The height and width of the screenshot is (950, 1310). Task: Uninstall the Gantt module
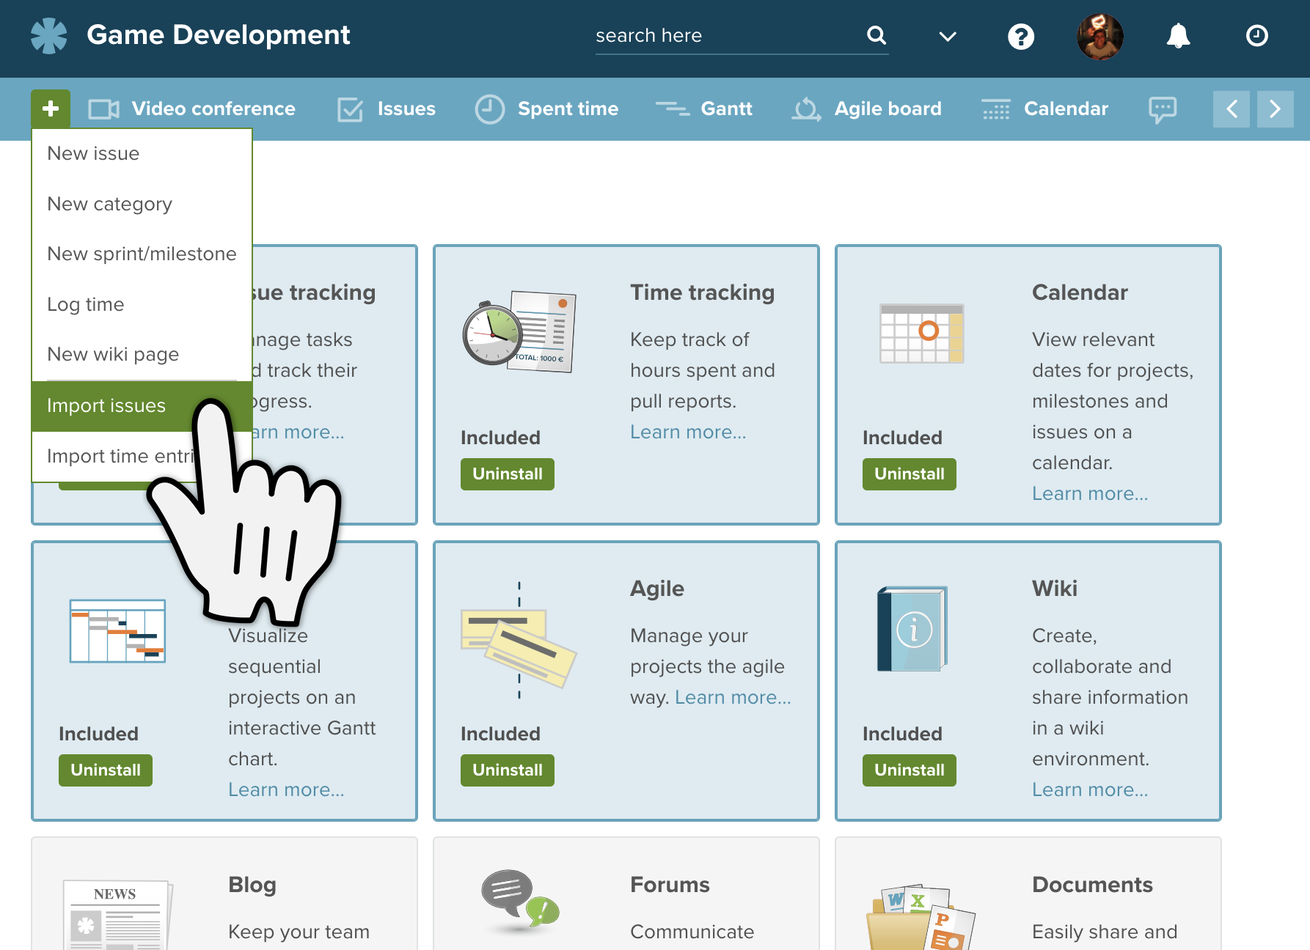[x=106, y=770]
